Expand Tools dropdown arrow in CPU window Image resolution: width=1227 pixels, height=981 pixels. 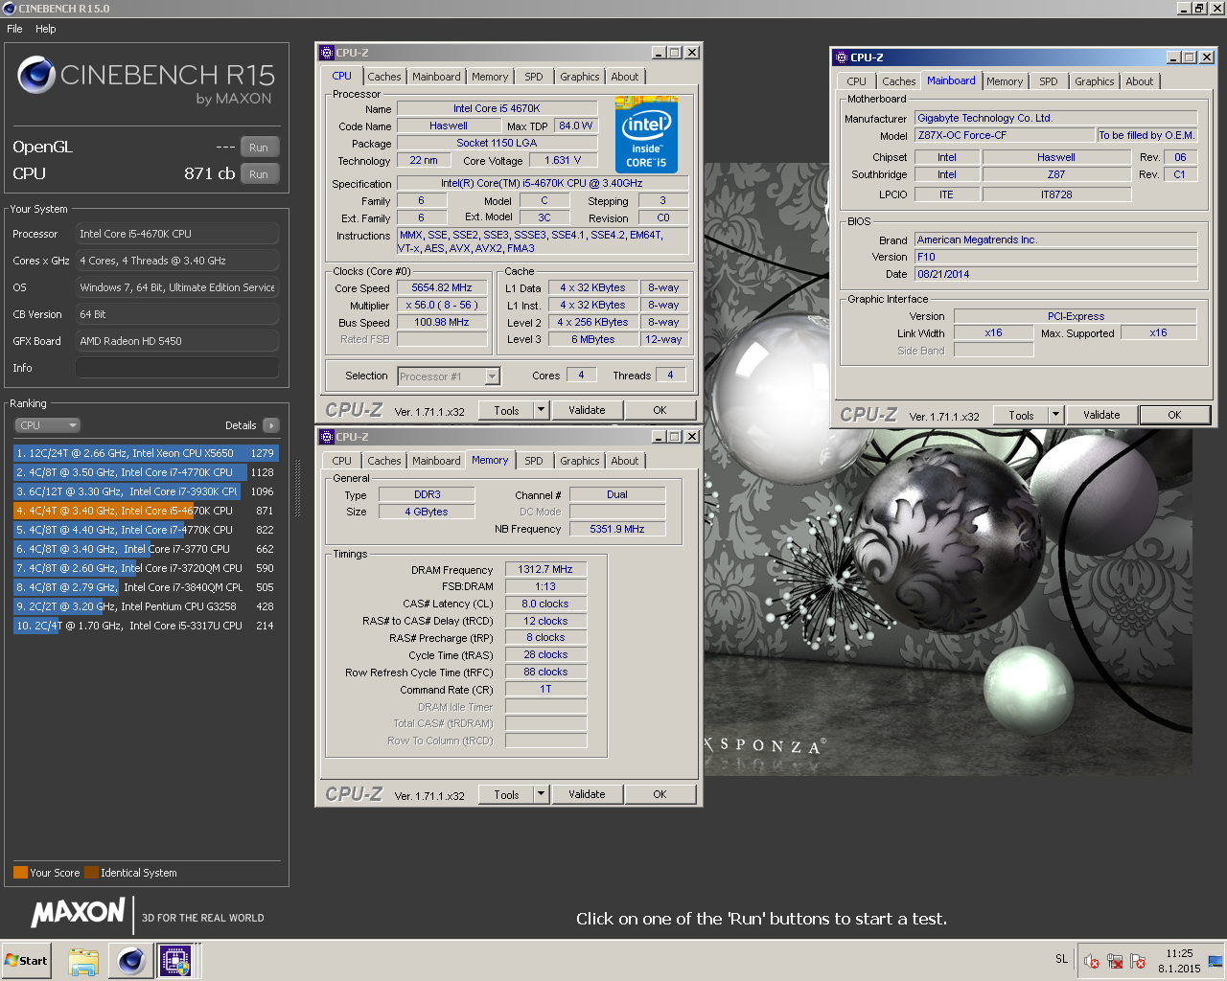pyautogui.click(x=541, y=410)
